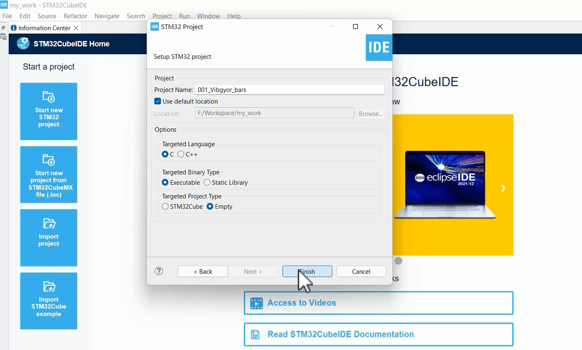
Task: Click Start new STM32 project tile
Action: (49, 111)
